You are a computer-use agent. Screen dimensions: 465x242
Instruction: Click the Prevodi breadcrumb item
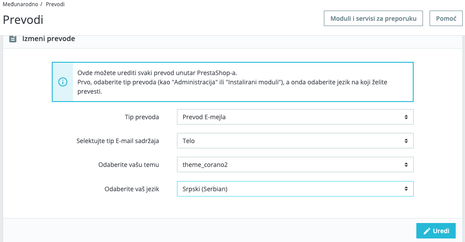point(55,4)
